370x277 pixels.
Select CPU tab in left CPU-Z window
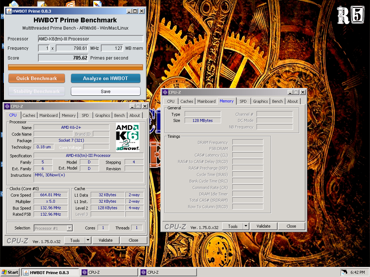tap(13, 115)
